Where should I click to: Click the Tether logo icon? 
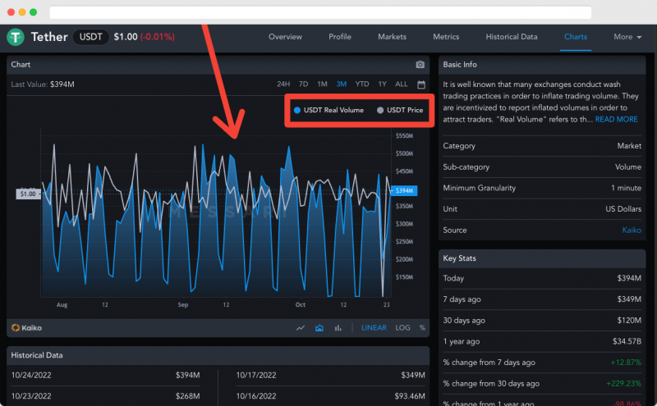[x=16, y=37]
